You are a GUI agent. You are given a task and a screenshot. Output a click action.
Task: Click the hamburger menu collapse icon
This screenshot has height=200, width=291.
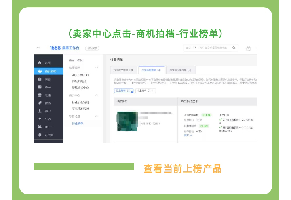(x=38, y=48)
